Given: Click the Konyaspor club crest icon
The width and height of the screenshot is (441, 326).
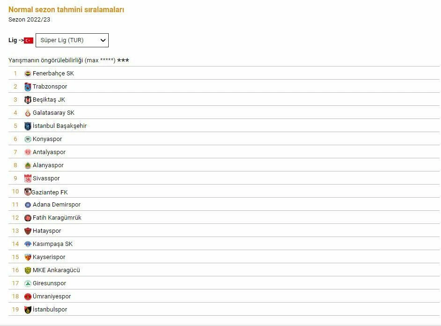Looking at the screenshot, I should pyautogui.click(x=29, y=139).
